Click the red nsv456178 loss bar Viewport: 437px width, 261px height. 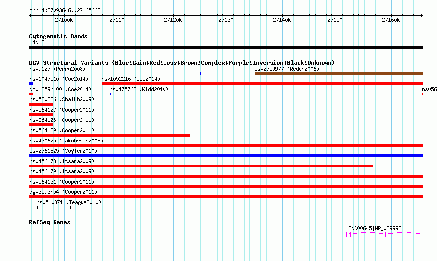pos(201,166)
